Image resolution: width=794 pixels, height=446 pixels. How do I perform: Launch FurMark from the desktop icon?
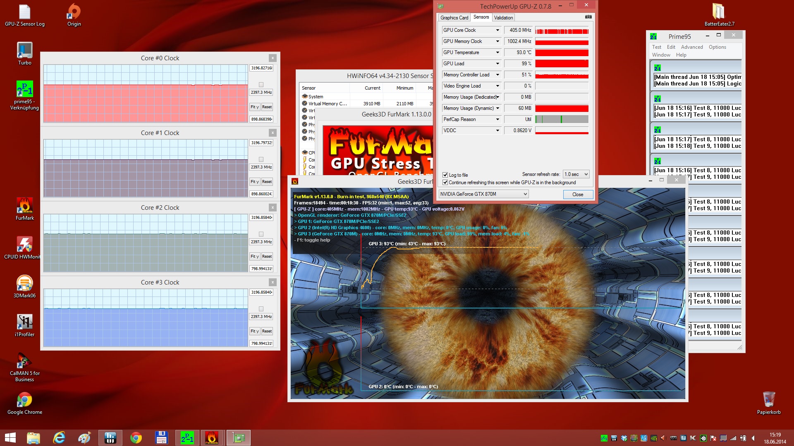(x=24, y=209)
